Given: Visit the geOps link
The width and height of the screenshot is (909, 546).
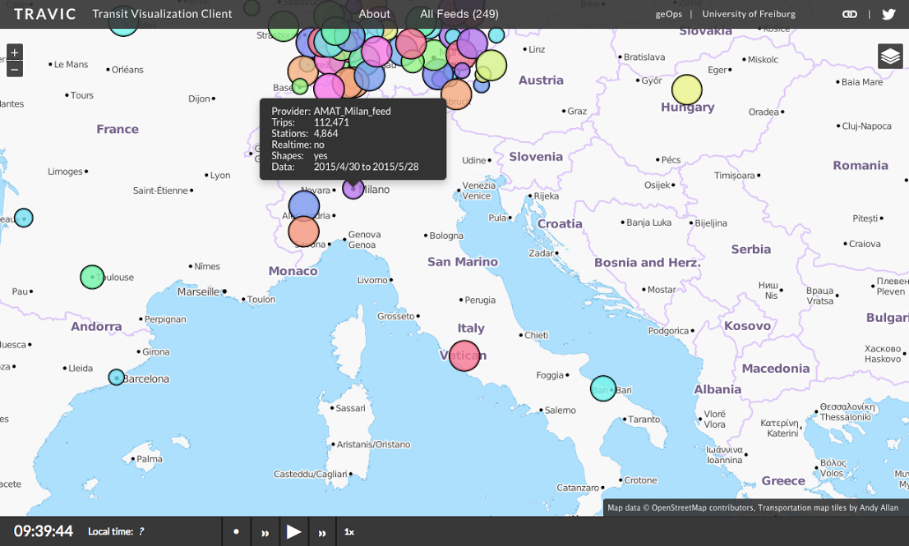Looking at the screenshot, I should (668, 14).
